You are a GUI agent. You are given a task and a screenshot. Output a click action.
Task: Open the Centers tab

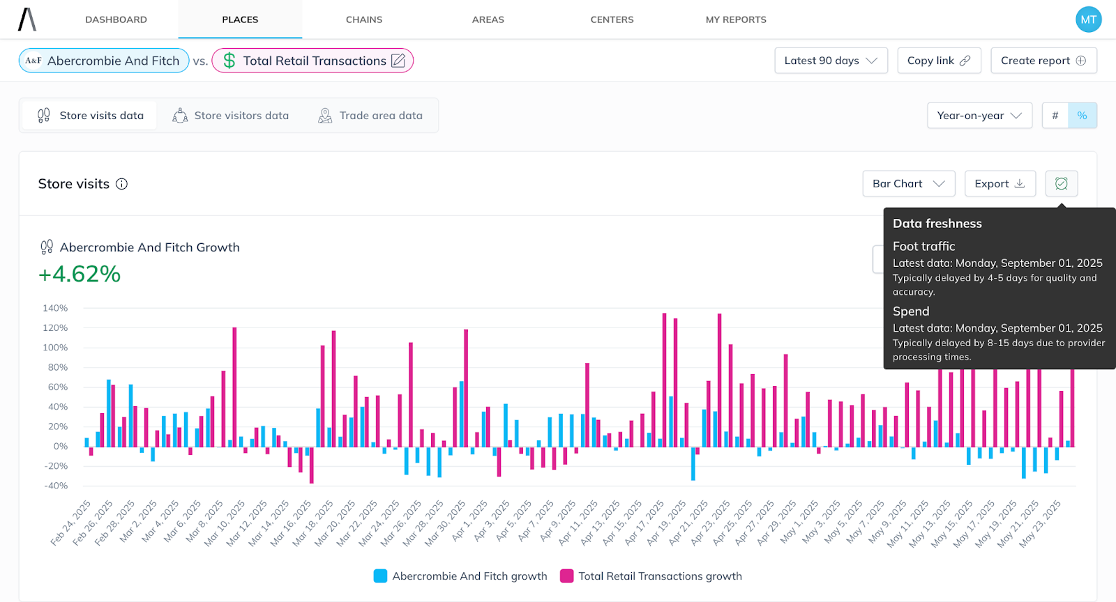point(612,20)
